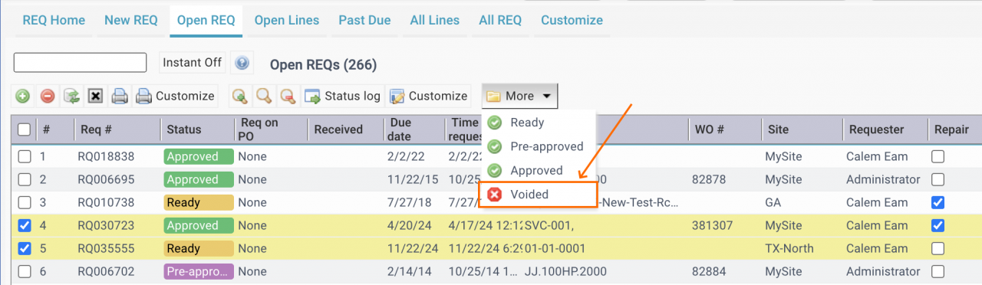Click work order number 381307
This screenshot has height=285, width=982.
tap(712, 225)
